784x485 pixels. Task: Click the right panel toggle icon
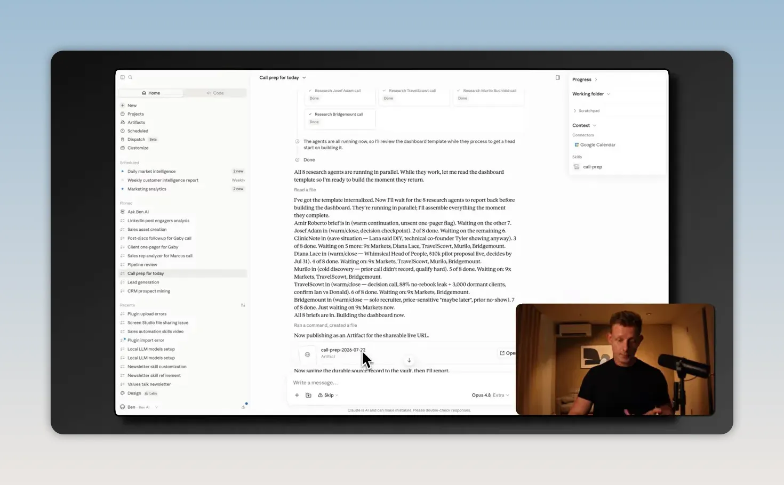(558, 77)
